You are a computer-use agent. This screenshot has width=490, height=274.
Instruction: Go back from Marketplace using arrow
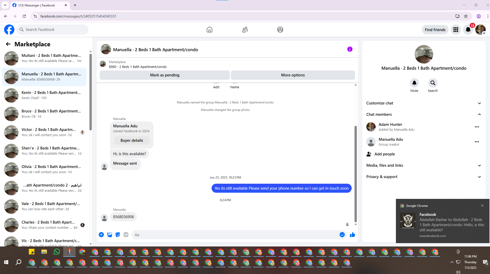click(8, 44)
